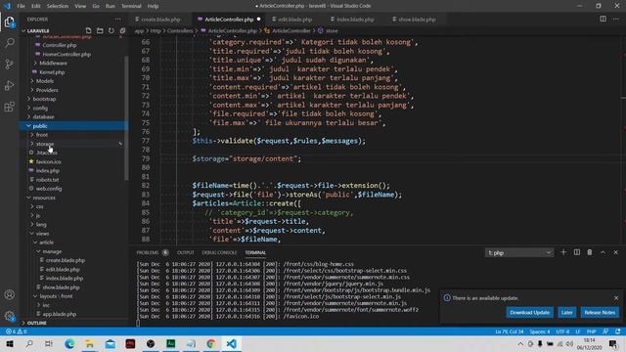Screen dimensions: 626x352
Task: Click errors and warnings status indicator
Action: point(16,331)
